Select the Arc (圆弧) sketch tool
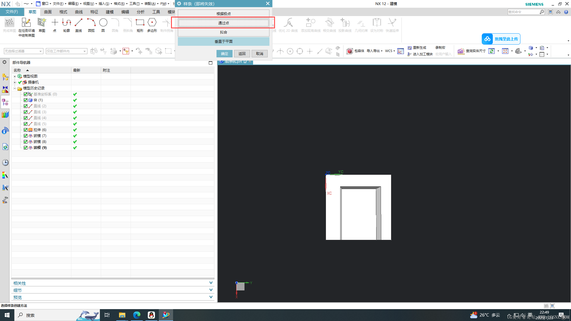This screenshot has width=571, height=321. 91,23
